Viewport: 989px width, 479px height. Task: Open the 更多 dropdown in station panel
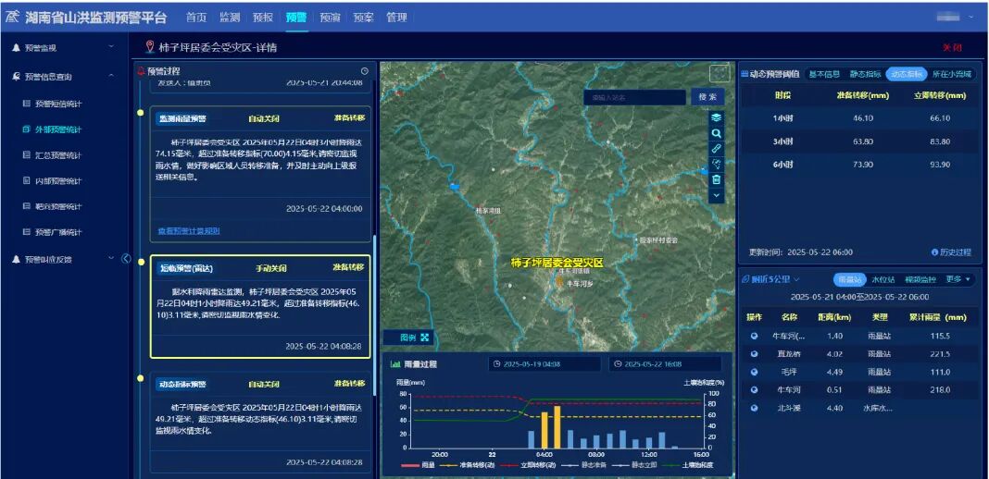tap(958, 279)
